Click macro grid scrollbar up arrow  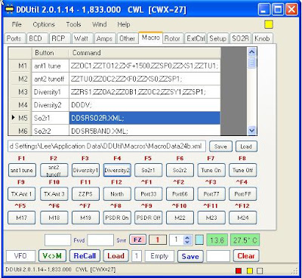[252, 52]
